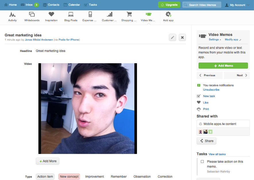The height and width of the screenshot is (180, 254).
Task: Click the Unsubscribe link
Action: point(211,90)
